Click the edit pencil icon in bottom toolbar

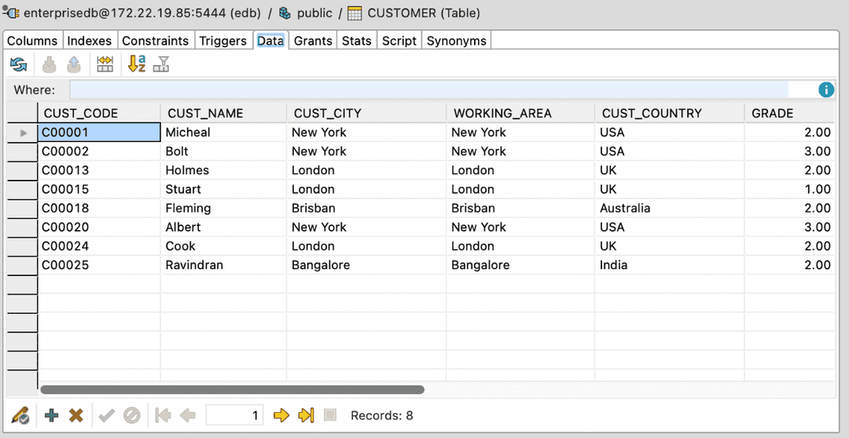pyautogui.click(x=20, y=415)
